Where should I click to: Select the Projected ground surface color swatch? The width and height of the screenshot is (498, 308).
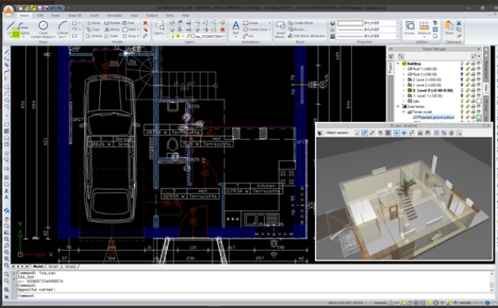[479, 117]
